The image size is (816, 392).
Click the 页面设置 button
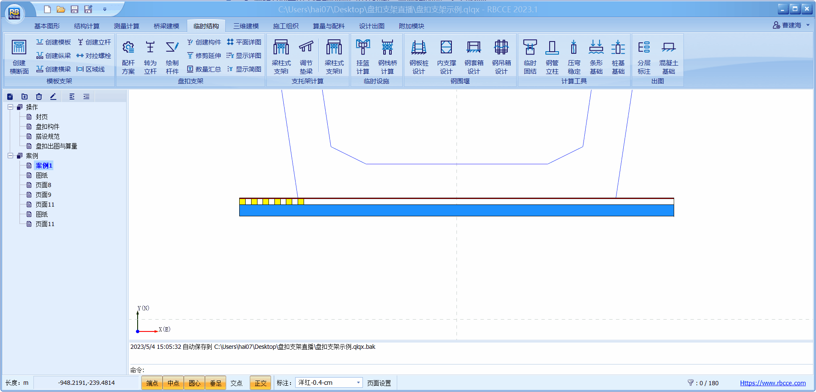tap(379, 383)
